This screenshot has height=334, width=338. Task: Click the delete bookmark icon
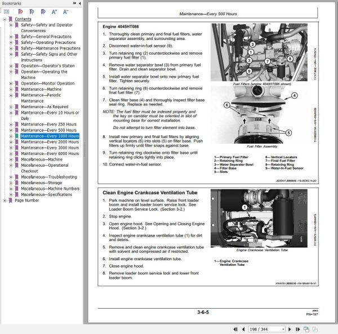click(20, 12)
